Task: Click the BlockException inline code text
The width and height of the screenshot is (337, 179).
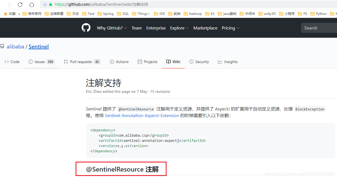Action: point(310,109)
